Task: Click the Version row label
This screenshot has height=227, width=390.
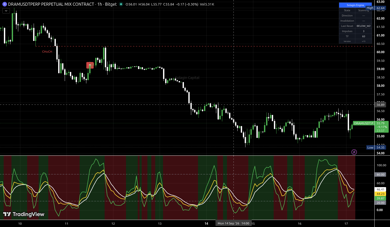Action: pyautogui.click(x=347, y=41)
